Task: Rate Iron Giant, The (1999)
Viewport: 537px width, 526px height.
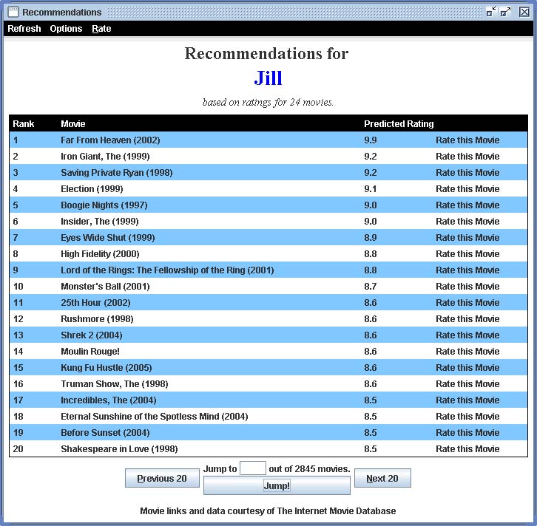Action: [x=467, y=157]
